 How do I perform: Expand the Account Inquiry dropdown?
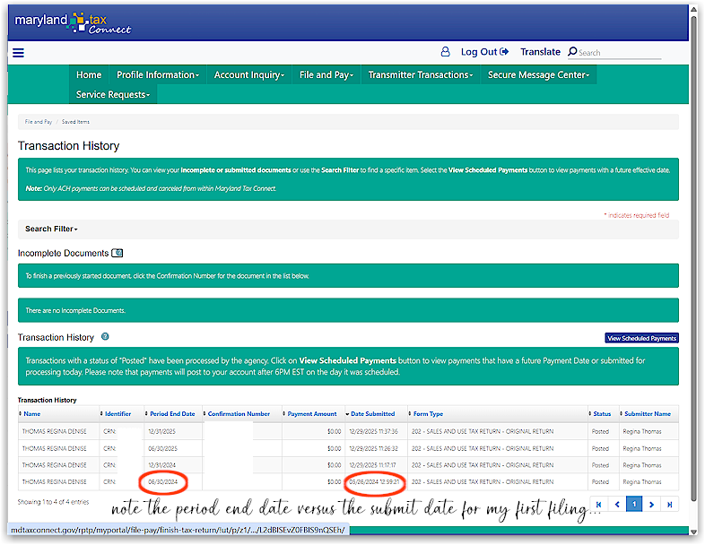coord(249,75)
